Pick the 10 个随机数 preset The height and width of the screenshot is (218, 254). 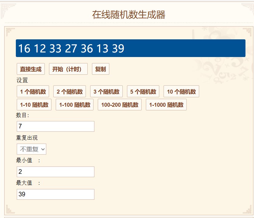coord(182,91)
